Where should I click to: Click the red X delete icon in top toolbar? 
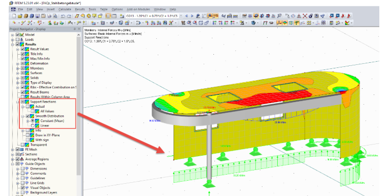(305, 16)
